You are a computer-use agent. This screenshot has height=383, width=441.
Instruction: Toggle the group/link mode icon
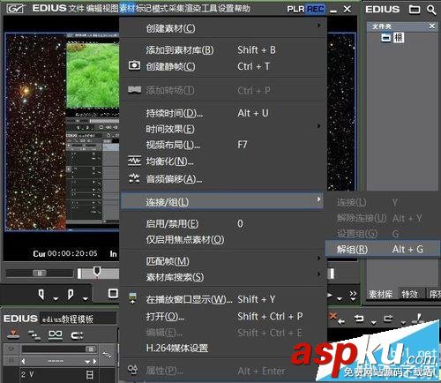pyautogui.click(x=56, y=334)
